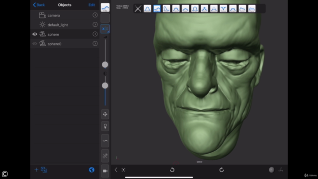Select the Smooth brush
This screenshot has width=318, height=179.
click(214, 9)
